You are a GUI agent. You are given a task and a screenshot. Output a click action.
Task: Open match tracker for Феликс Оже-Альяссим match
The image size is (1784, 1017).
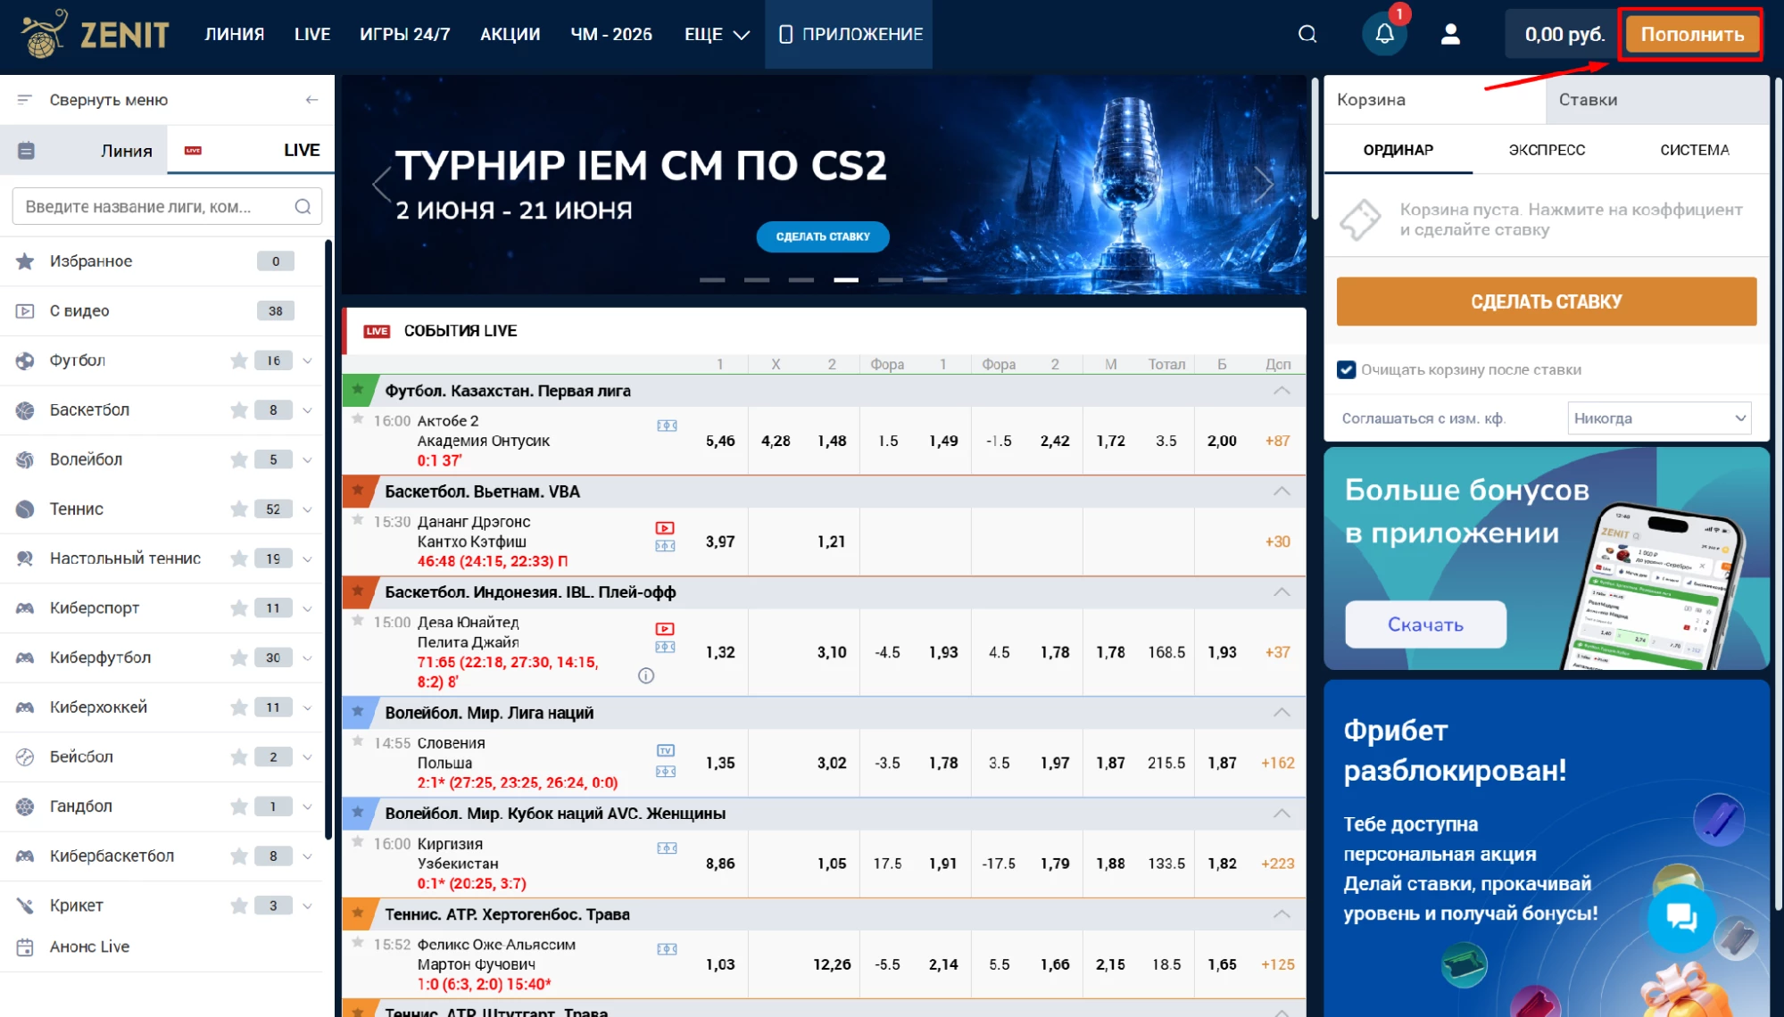coord(667,949)
